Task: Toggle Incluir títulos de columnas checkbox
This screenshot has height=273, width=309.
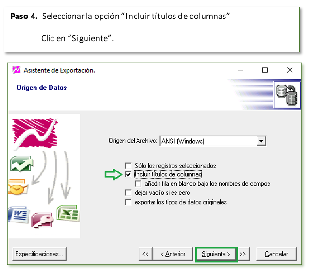Action: (x=128, y=174)
